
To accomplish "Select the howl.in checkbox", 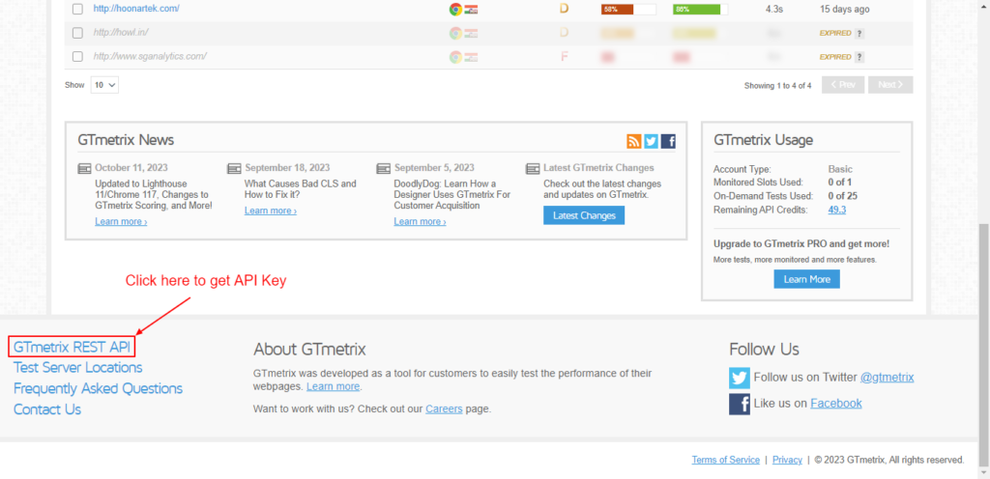I will point(77,33).
